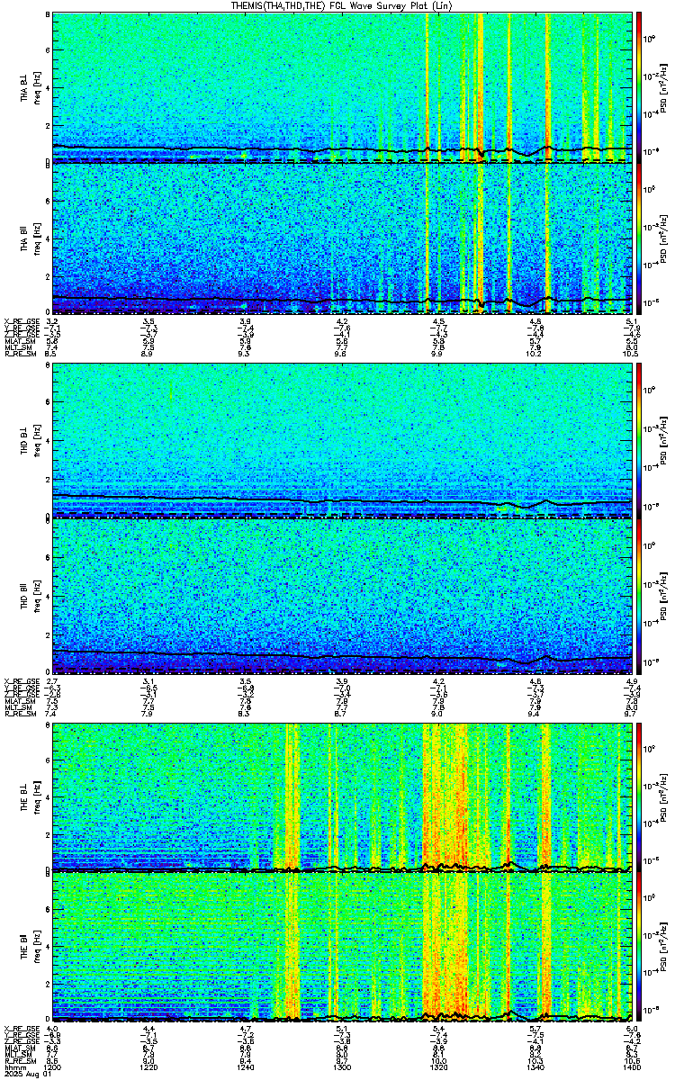Select the 1240 time tick label
The width and height of the screenshot is (675, 1080).
(246, 1066)
